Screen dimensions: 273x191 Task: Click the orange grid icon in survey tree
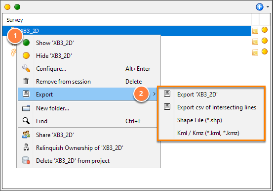[14, 52]
